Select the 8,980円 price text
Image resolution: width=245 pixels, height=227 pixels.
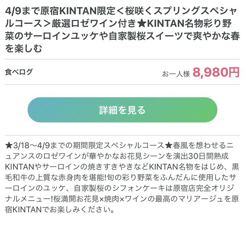pyautogui.click(x=216, y=72)
